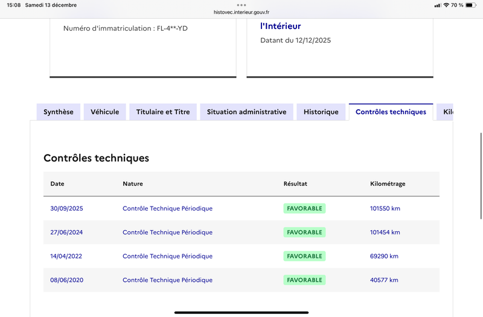Select the Contrôles techniques tab

click(391, 112)
